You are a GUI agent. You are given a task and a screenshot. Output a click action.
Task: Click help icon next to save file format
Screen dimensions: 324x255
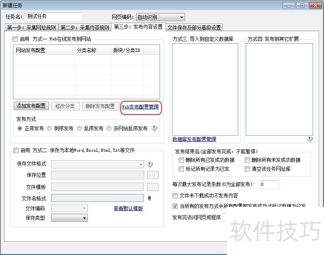click(150, 164)
